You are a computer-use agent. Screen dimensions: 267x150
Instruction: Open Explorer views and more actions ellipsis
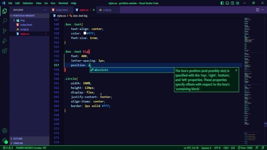coord(45,10)
